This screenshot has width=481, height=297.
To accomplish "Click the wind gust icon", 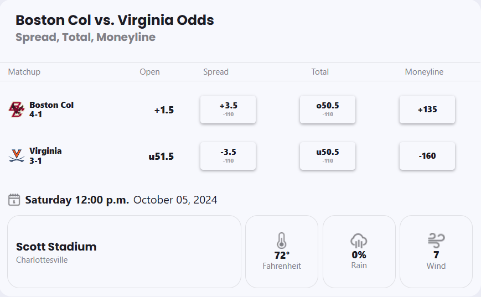I will tap(436, 241).
